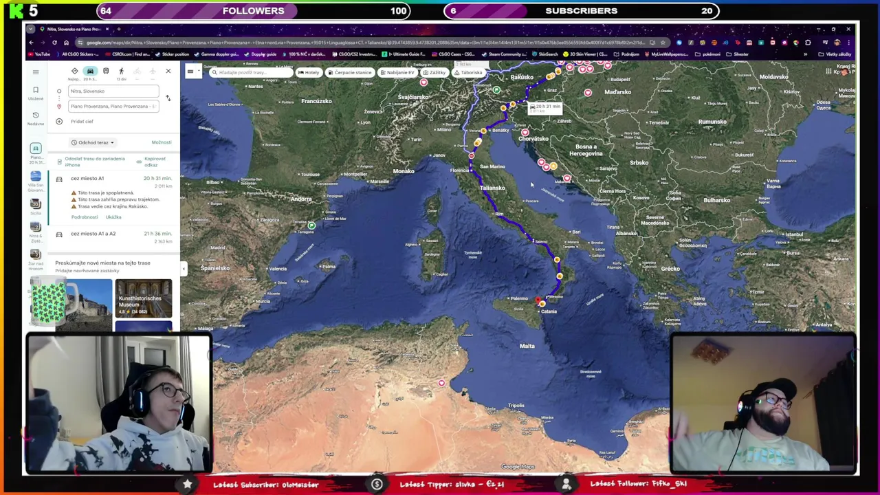Open Sticker position bookmark

(172, 54)
